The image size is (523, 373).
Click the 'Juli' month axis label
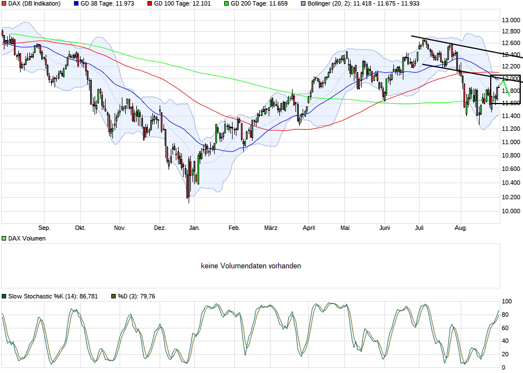pyautogui.click(x=420, y=228)
